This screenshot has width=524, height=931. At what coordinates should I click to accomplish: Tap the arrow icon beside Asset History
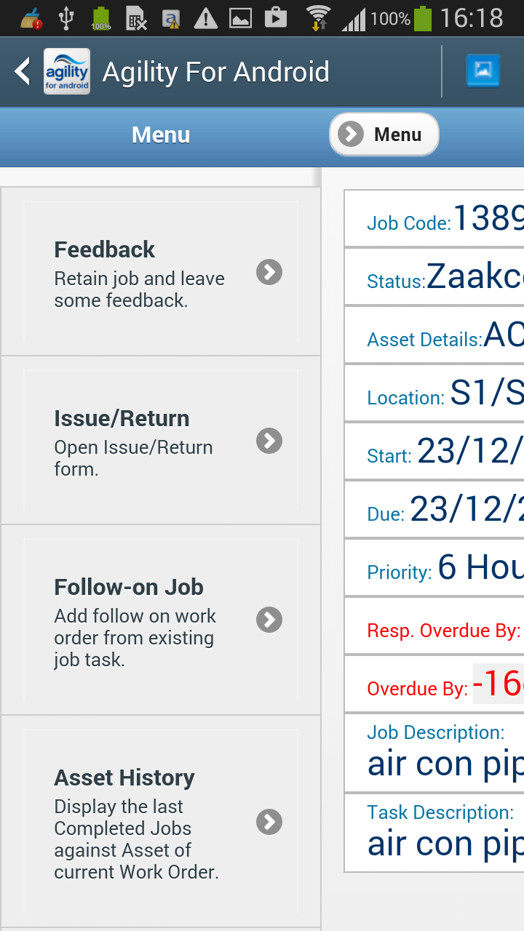point(269,822)
